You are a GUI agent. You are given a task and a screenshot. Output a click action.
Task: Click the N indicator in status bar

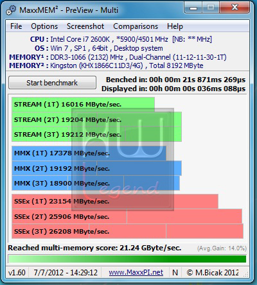pos(175,272)
